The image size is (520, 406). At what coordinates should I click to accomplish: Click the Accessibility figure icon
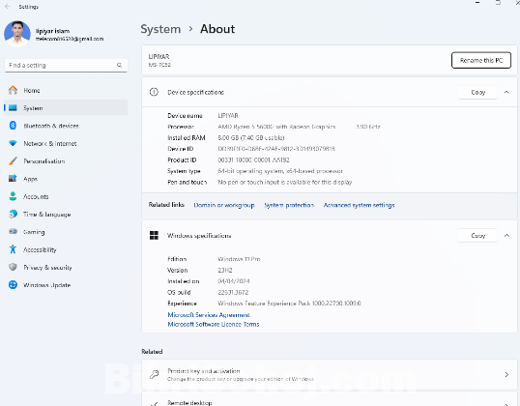pos(13,249)
